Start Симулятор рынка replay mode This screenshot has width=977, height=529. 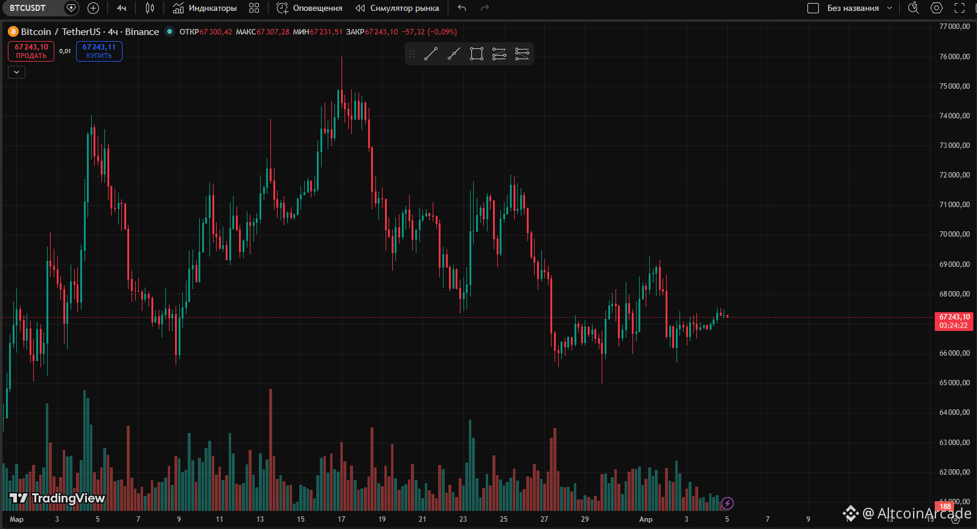coord(397,8)
